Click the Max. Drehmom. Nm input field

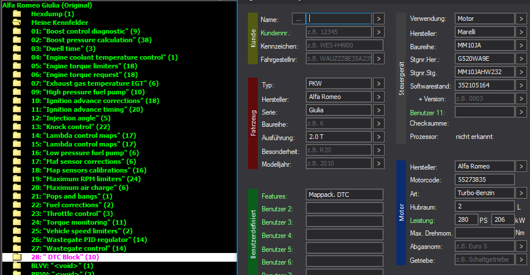tap(485, 233)
